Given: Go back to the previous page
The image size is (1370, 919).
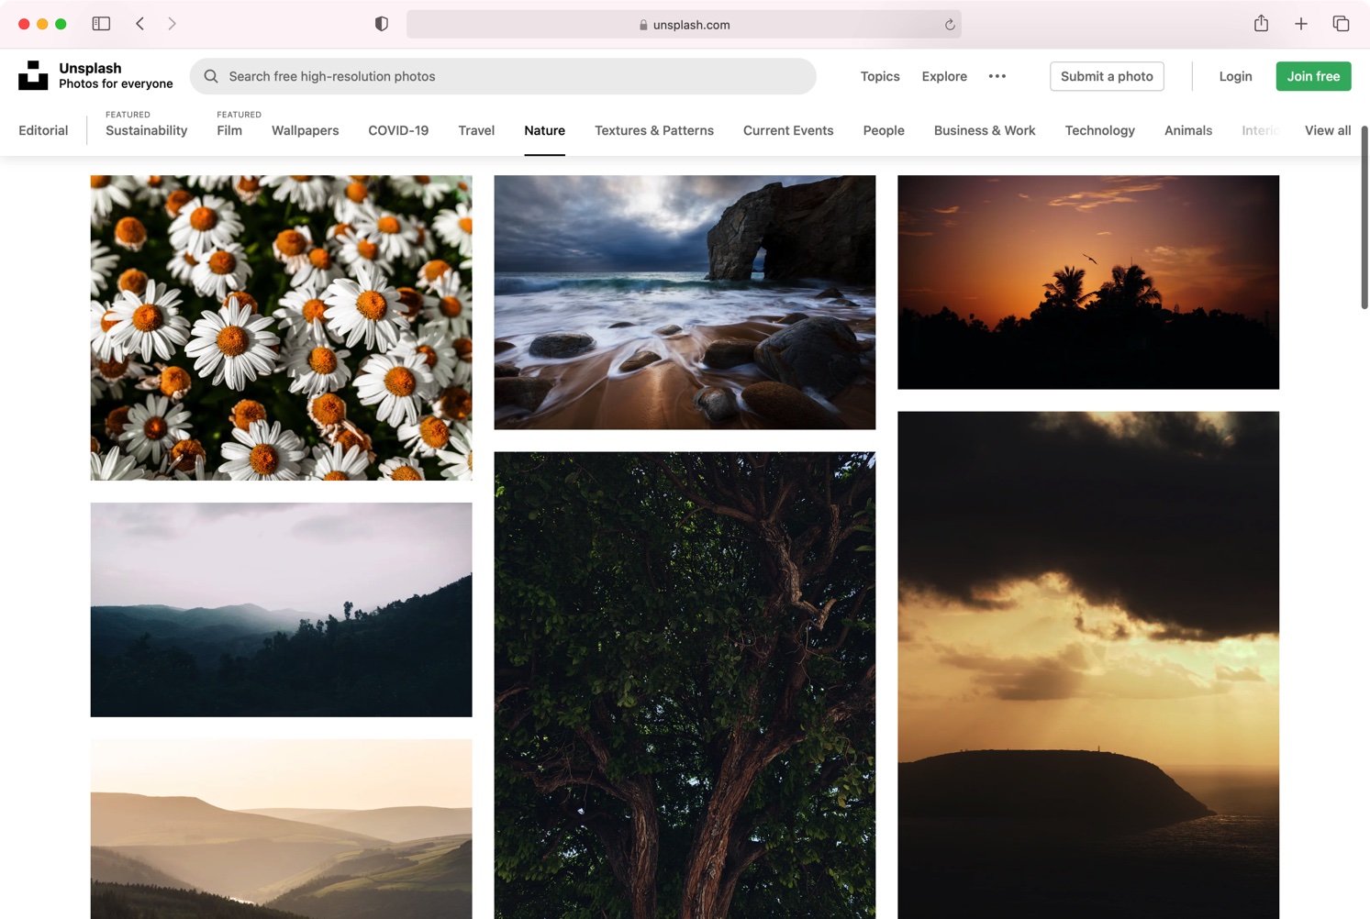Looking at the screenshot, I should [x=140, y=24].
